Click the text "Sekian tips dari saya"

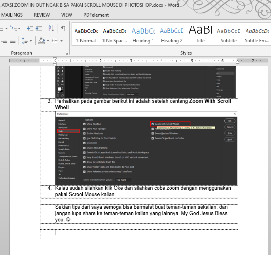[79, 207]
